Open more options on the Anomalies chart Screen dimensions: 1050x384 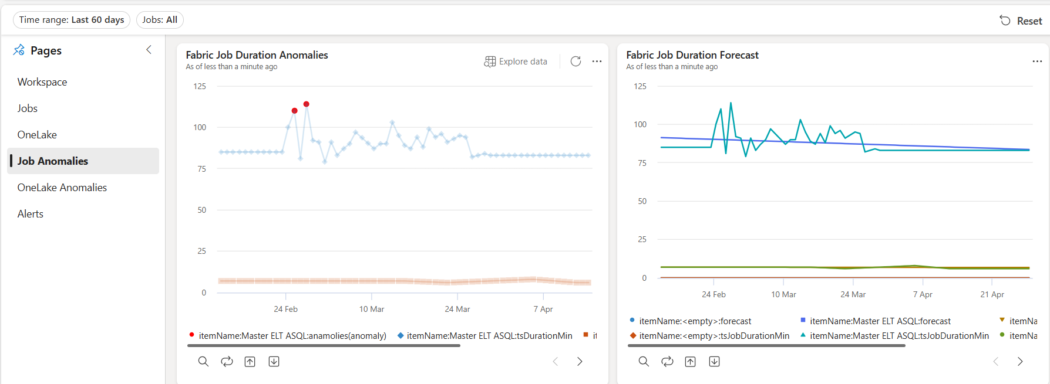(597, 62)
